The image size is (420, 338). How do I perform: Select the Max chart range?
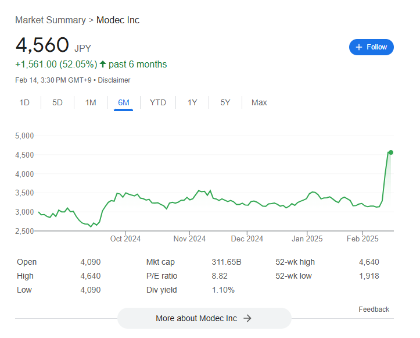click(259, 102)
